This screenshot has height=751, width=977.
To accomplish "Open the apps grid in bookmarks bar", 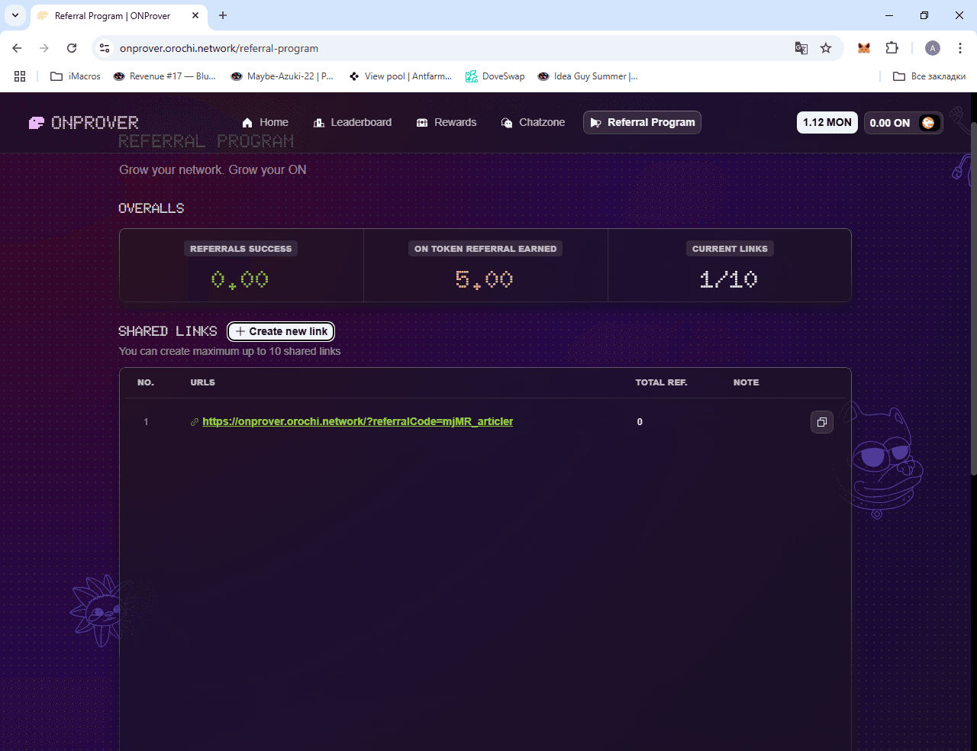I will (x=20, y=76).
